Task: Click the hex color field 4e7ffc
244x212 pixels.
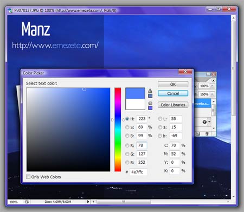Action: 139,172
